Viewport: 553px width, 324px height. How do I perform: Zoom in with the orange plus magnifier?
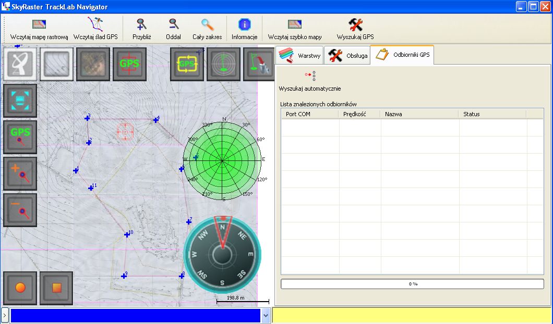coord(20,173)
